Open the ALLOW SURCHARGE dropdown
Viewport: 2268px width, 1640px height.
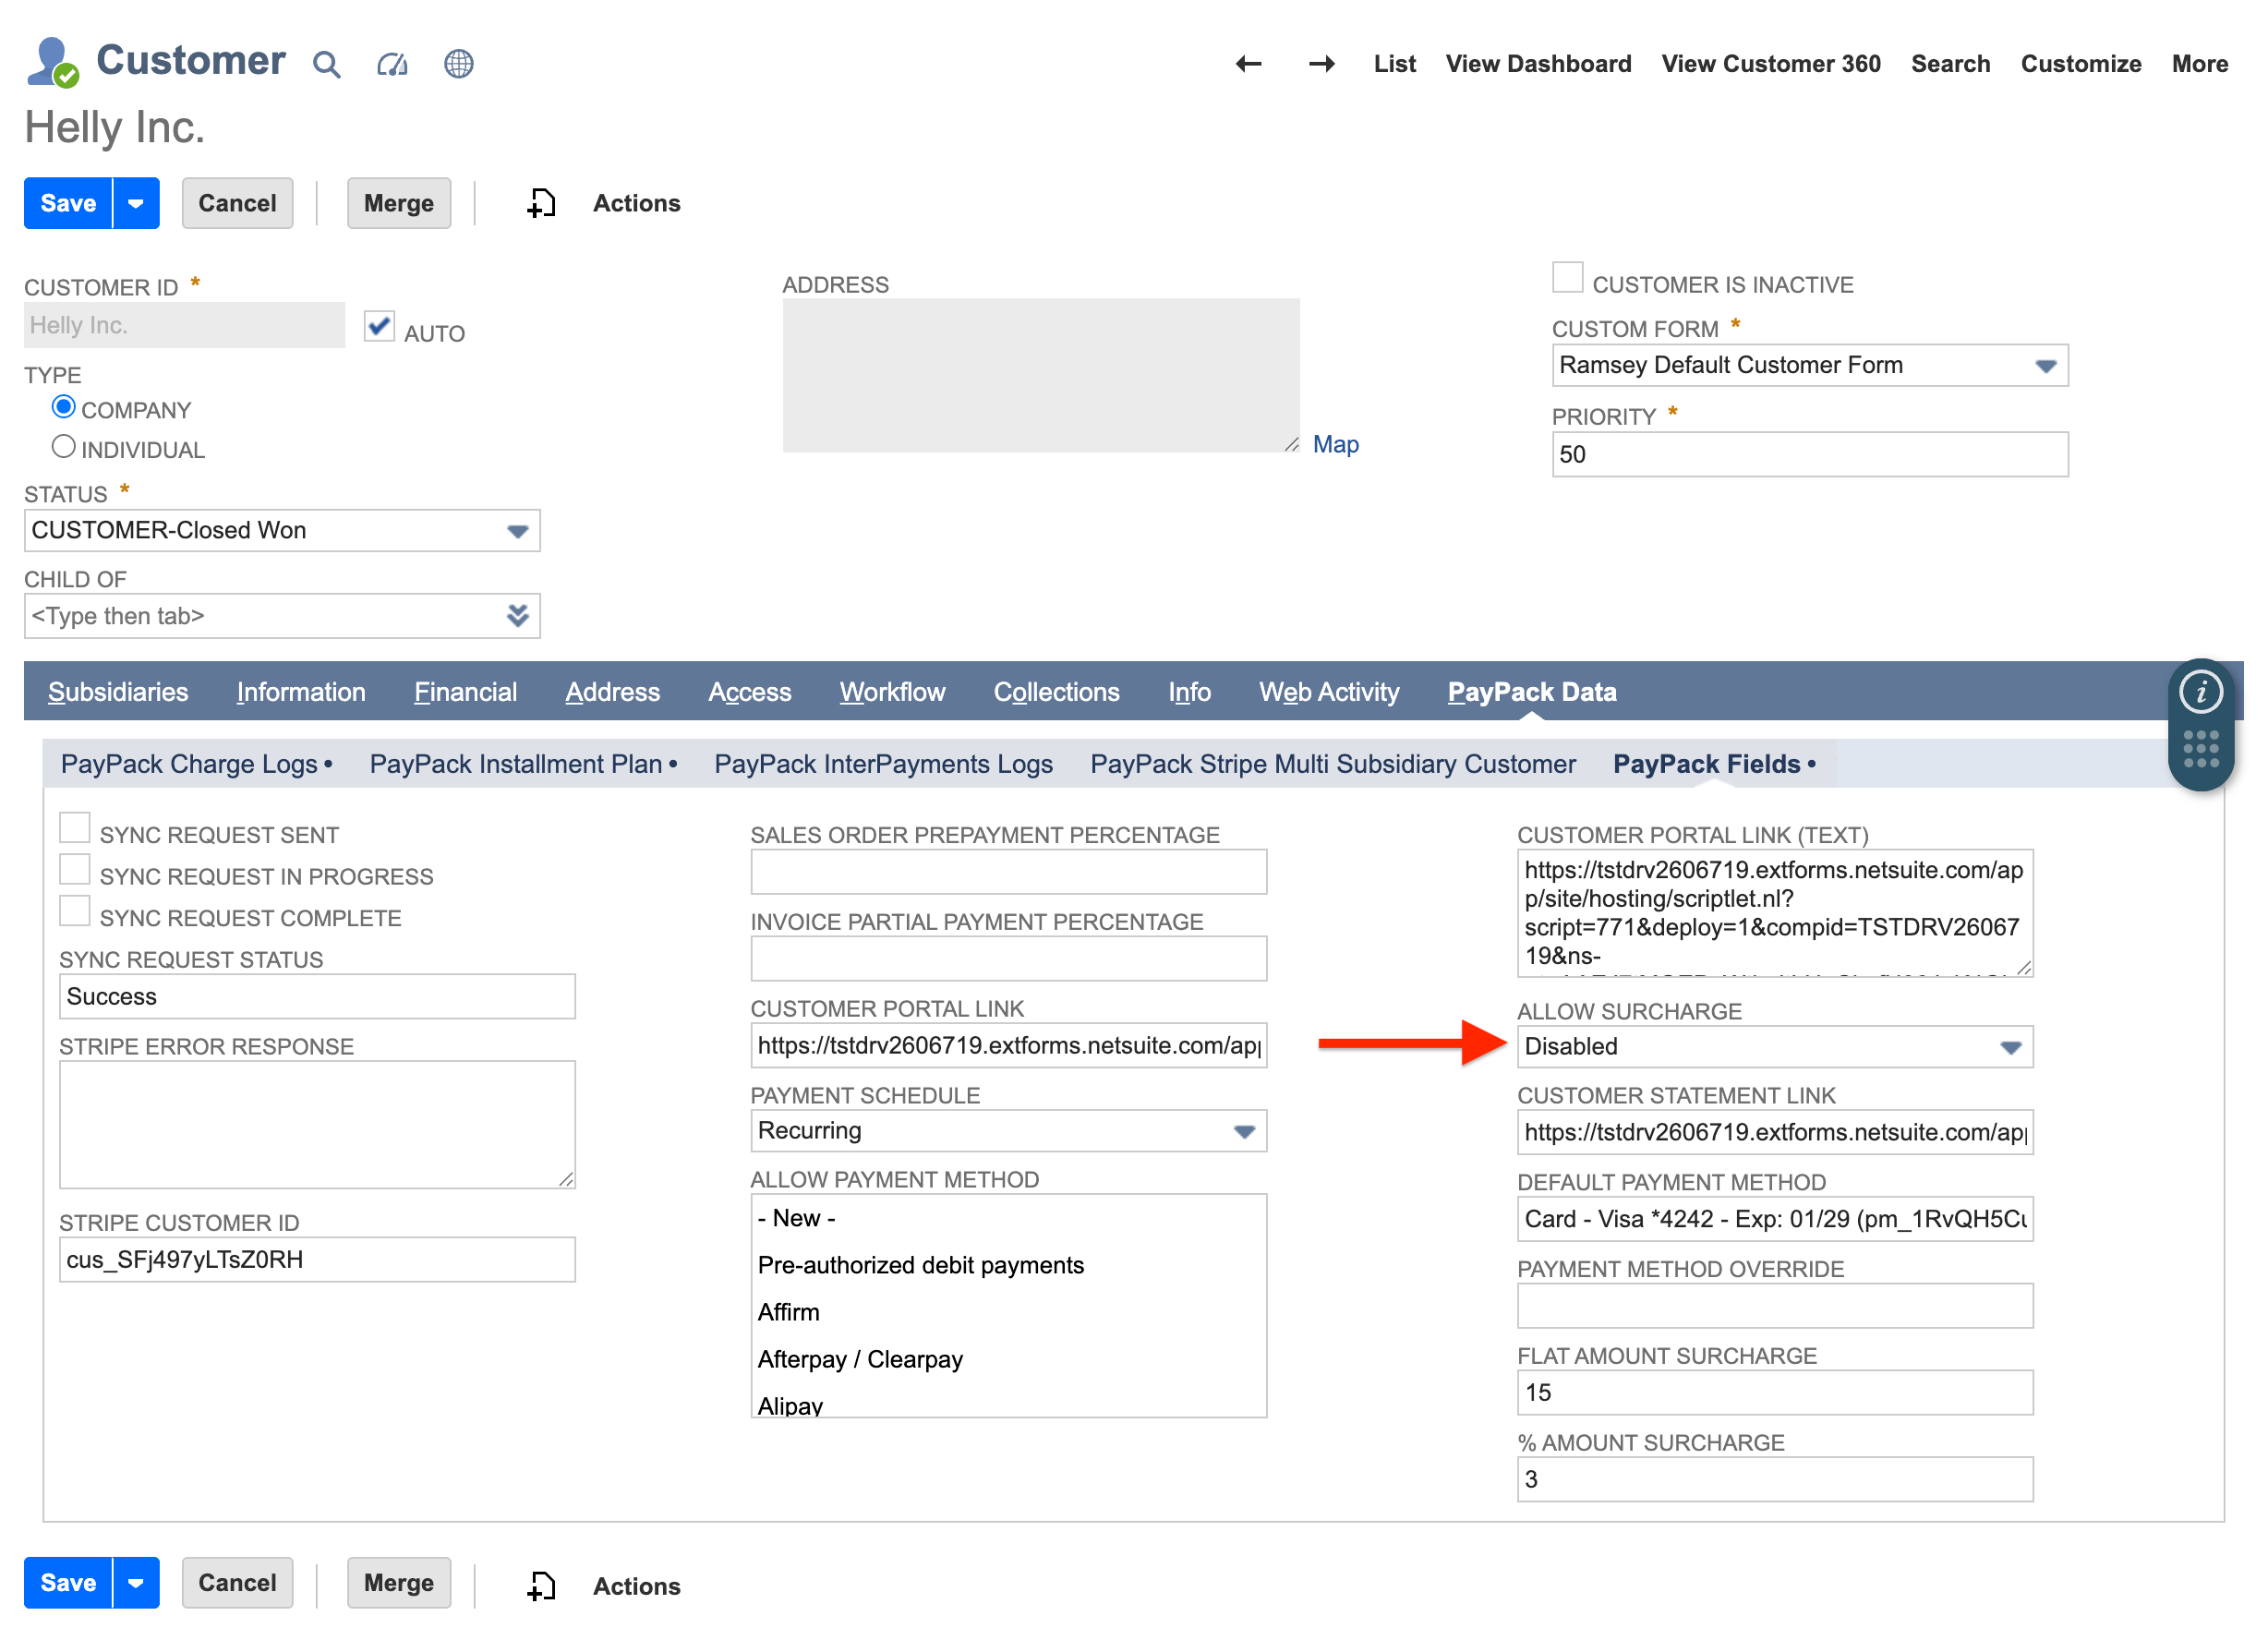click(2012, 1047)
